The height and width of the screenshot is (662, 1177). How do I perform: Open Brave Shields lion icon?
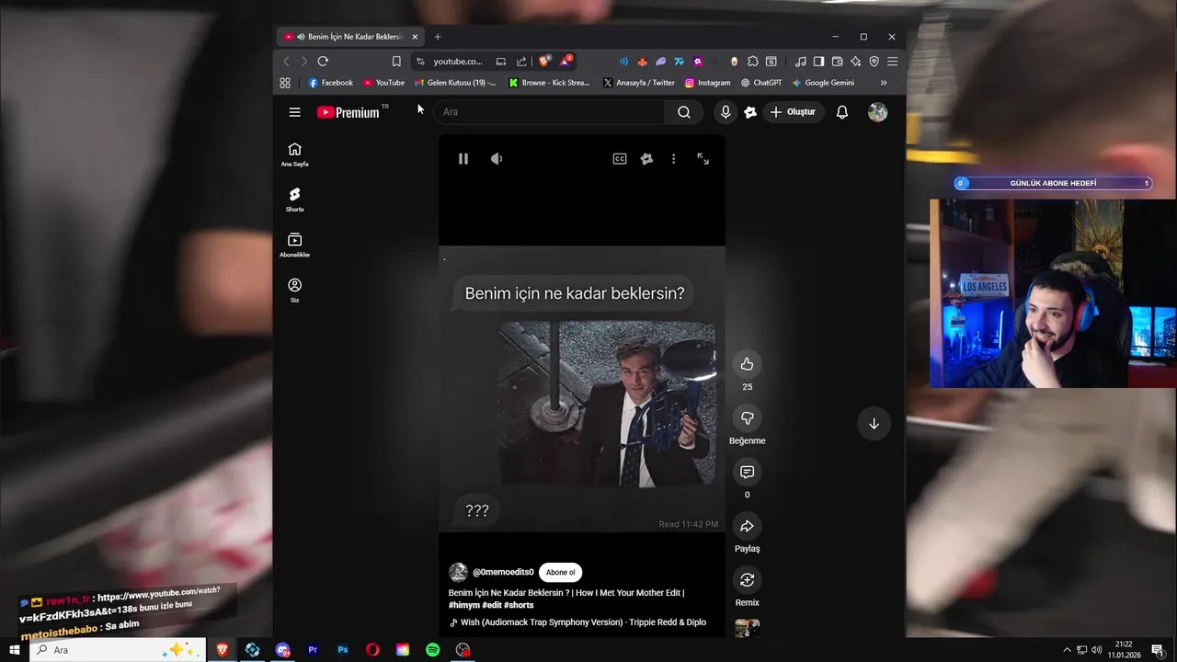pyautogui.click(x=545, y=62)
